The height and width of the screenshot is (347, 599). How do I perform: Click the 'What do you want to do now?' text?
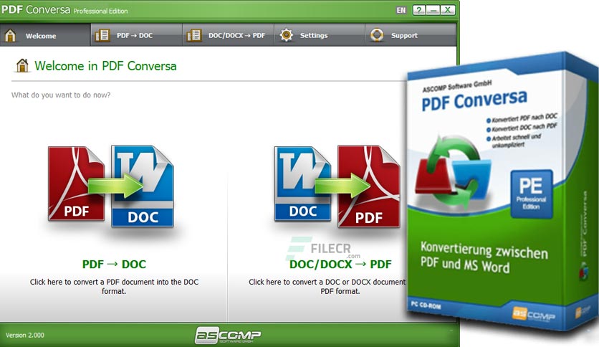tap(61, 95)
